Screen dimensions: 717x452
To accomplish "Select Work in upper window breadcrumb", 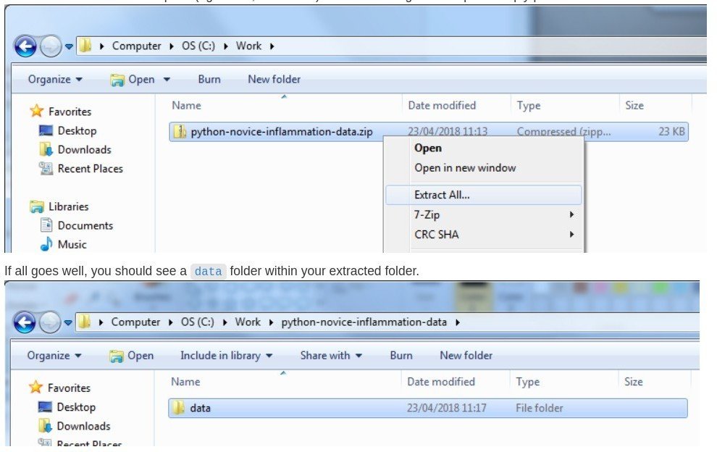I will [248, 46].
